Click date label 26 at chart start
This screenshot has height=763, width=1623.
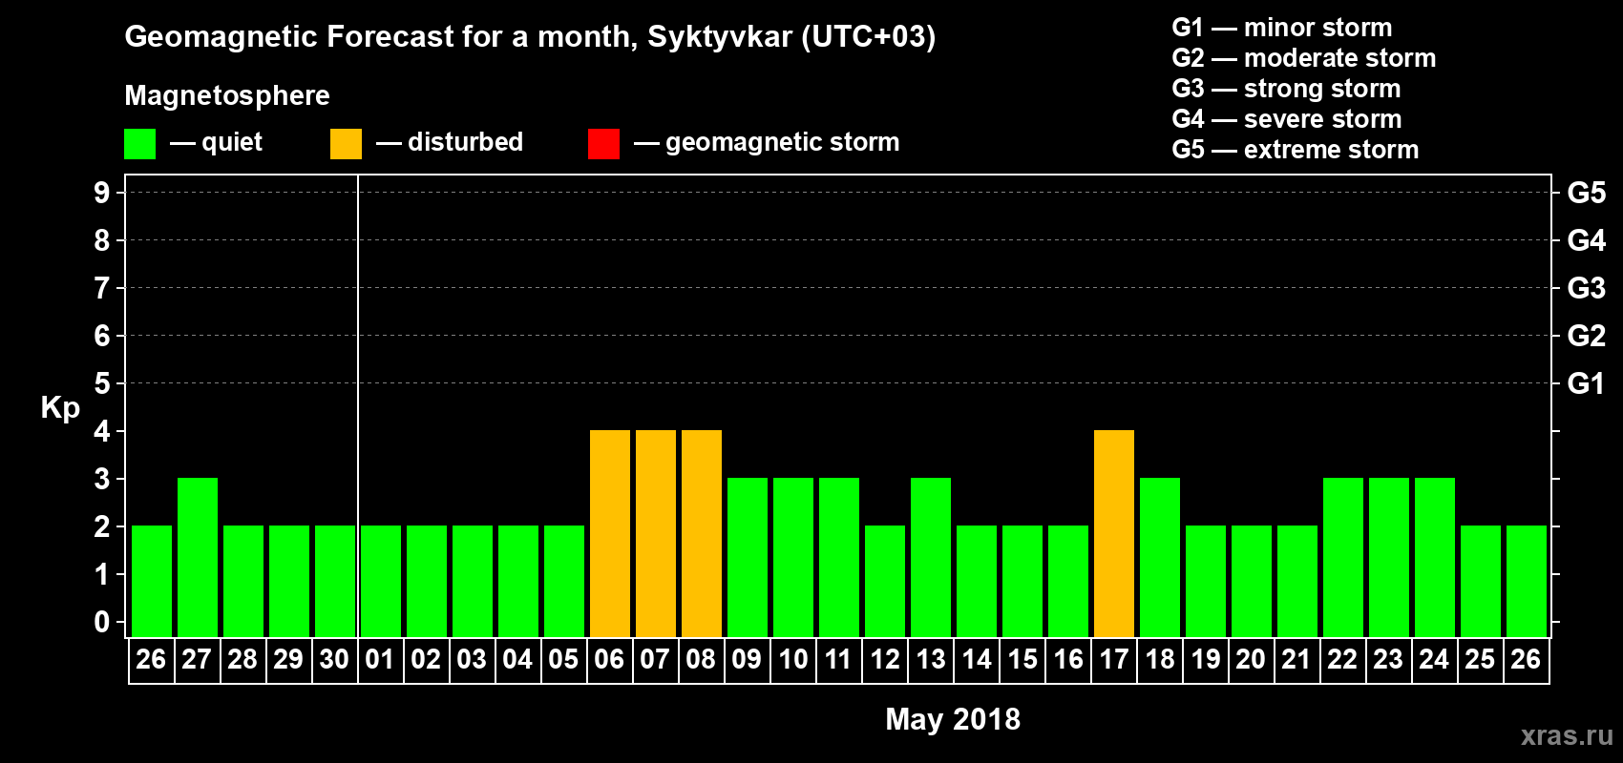click(151, 659)
